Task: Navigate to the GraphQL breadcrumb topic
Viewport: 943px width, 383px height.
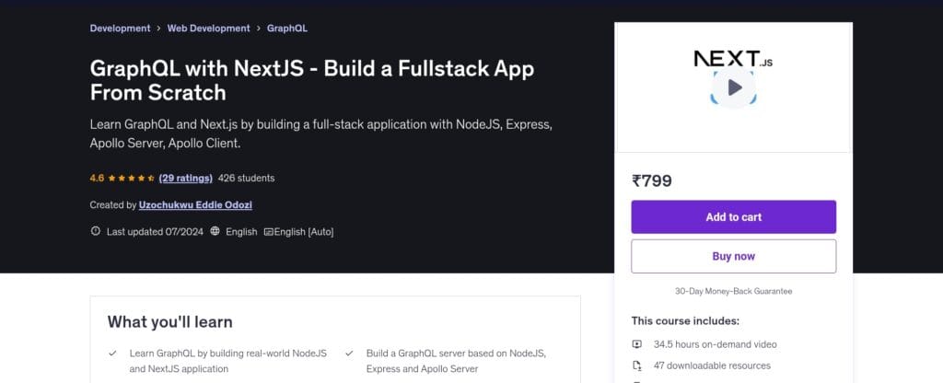Action: click(287, 29)
